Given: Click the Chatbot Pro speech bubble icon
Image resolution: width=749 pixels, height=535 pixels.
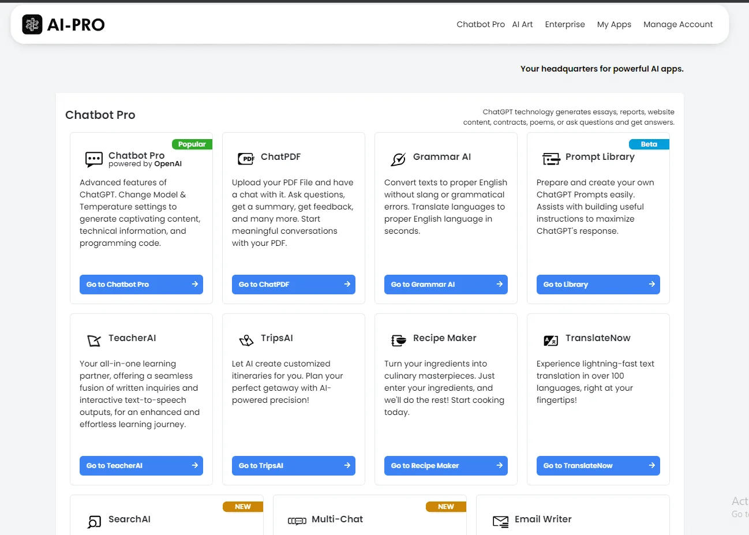Looking at the screenshot, I should pos(94,159).
